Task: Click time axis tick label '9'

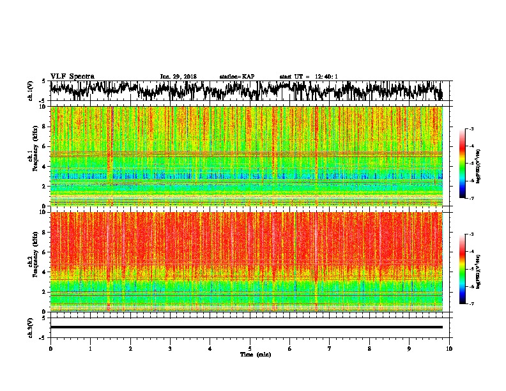Action: click(409, 349)
